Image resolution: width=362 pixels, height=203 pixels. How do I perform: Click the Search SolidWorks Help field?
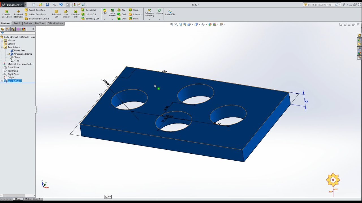tap(322, 5)
